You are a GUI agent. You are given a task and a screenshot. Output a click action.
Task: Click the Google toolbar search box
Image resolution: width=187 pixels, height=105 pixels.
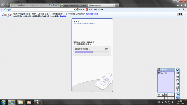43,10
